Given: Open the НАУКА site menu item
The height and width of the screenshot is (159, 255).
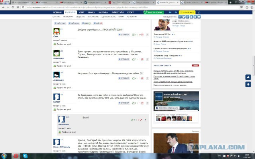Looking at the screenshot, I should [91, 12].
